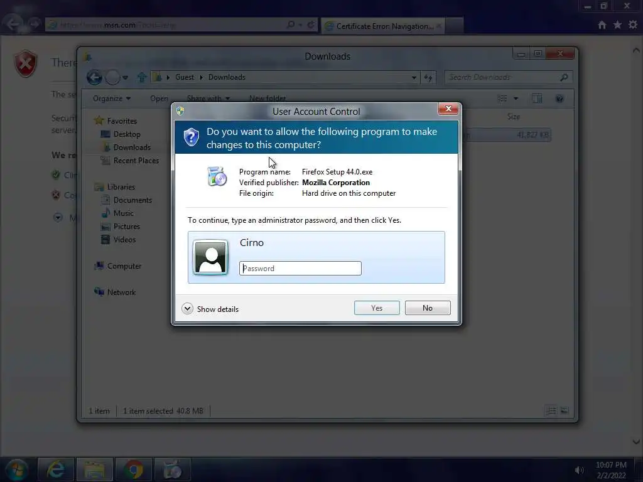Click Help icon in Downloads window
Image resolution: width=643 pixels, height=482 pixels.
pos(559,99)
